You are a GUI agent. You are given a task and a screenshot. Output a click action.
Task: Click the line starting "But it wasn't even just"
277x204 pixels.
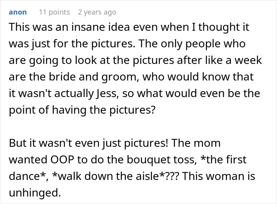coord(115,143)
